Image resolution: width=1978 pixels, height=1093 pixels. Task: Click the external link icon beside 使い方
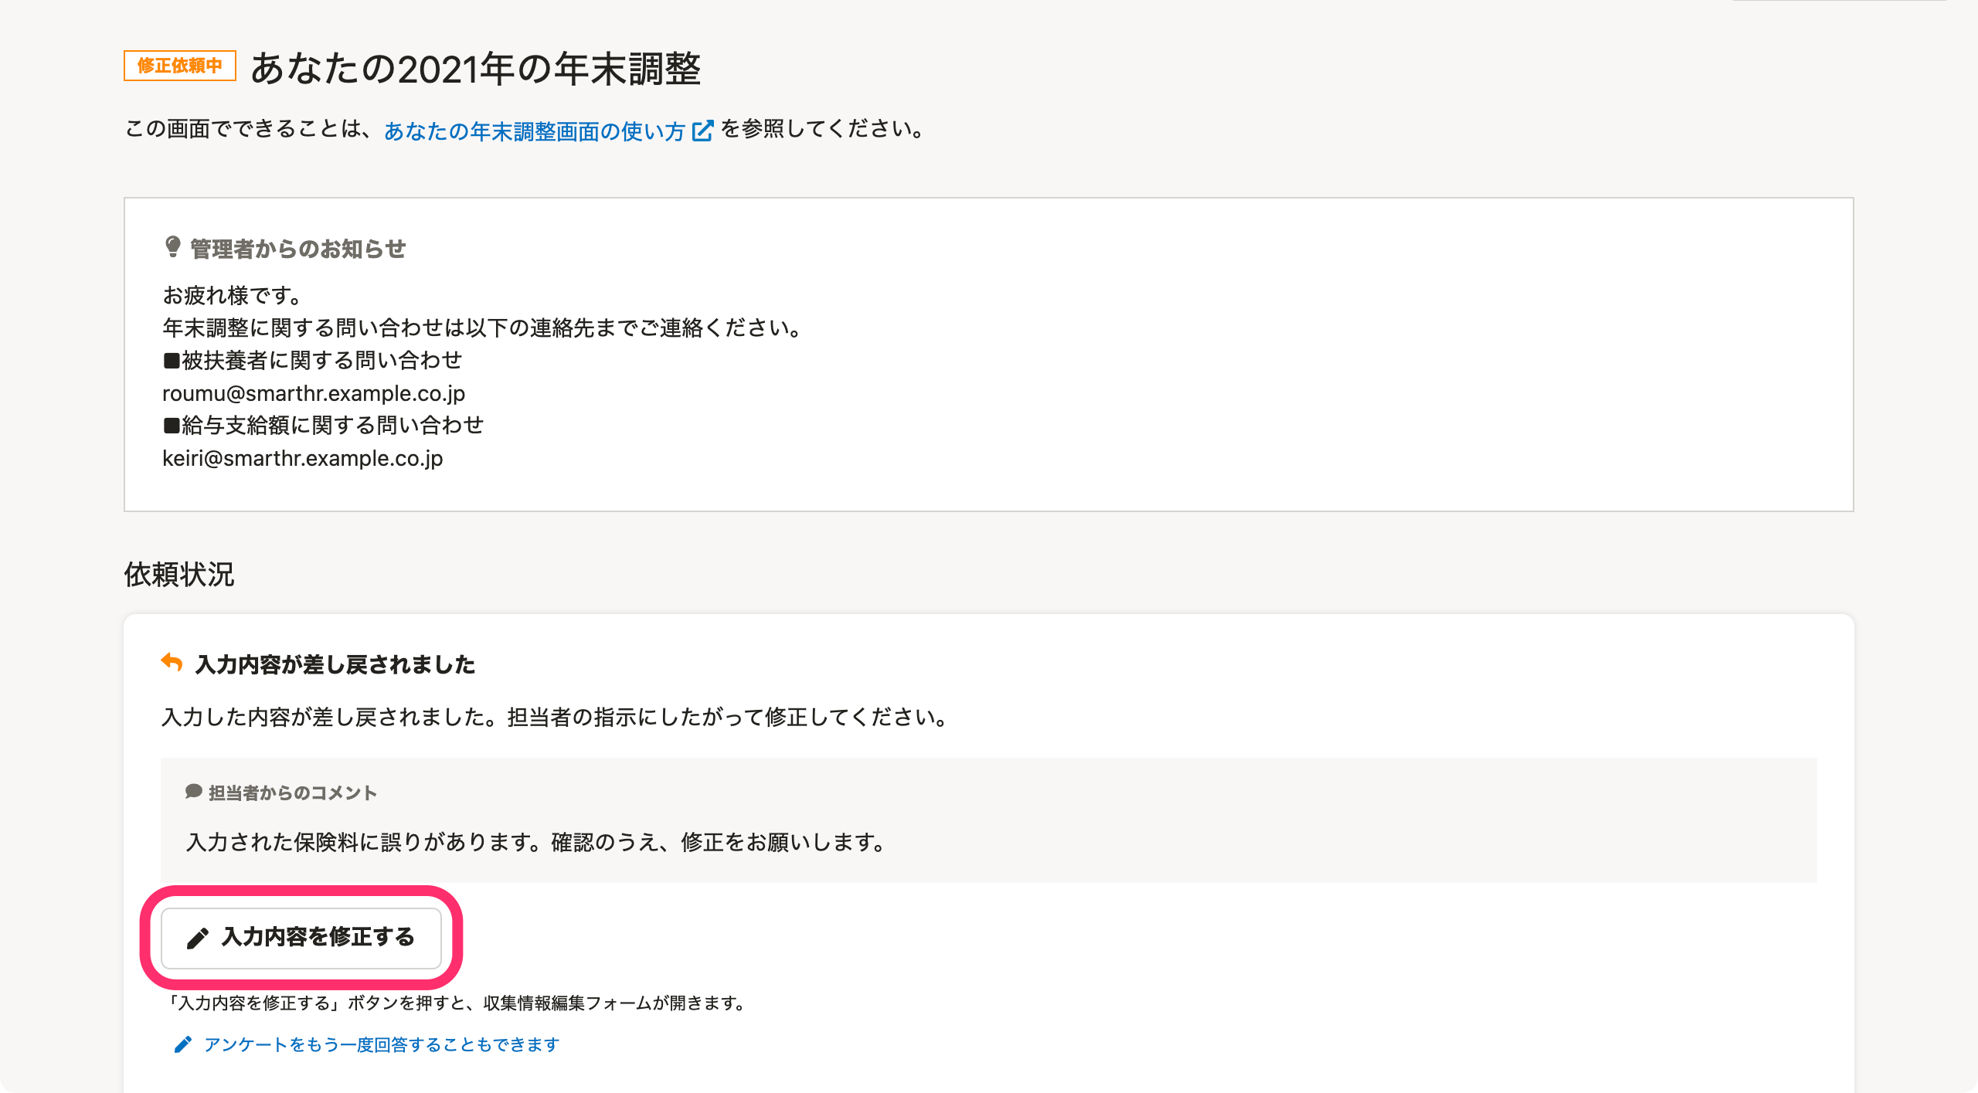[x=702, y=131]
